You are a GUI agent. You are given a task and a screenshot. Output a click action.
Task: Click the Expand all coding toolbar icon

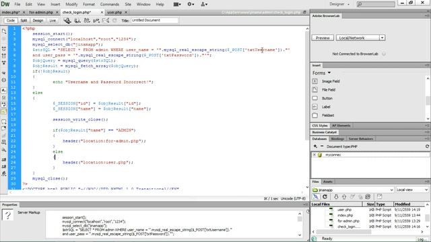[x=4, y=63]
